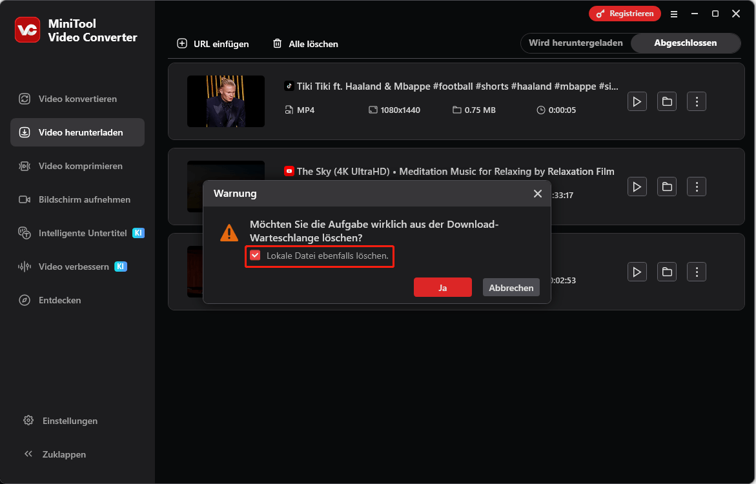Collapse sidebar with Zuklappen

55,454
